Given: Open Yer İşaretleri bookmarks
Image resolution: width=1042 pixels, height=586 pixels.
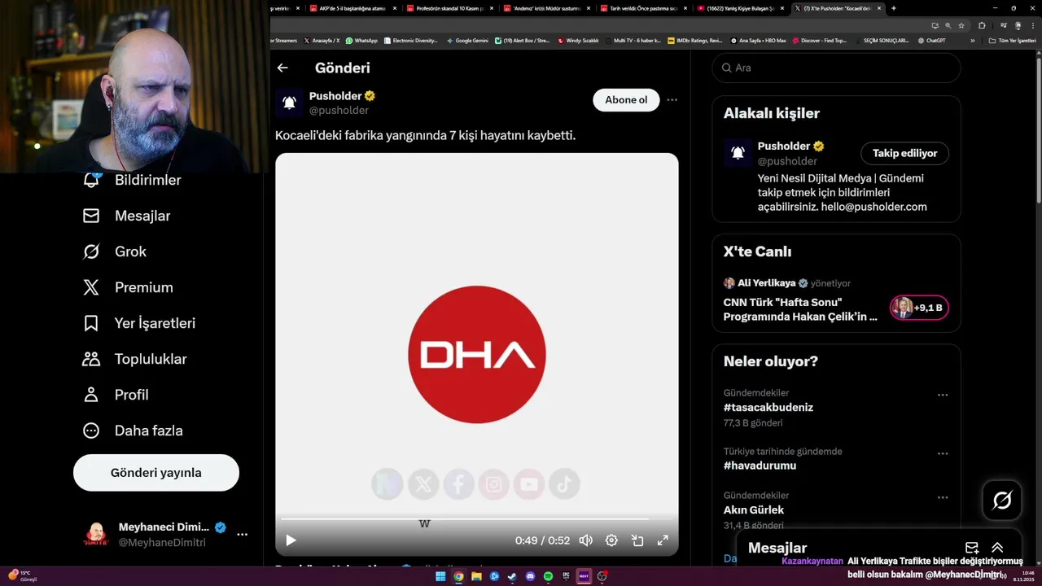Looking at the screenshot, I should coord(139,323).
